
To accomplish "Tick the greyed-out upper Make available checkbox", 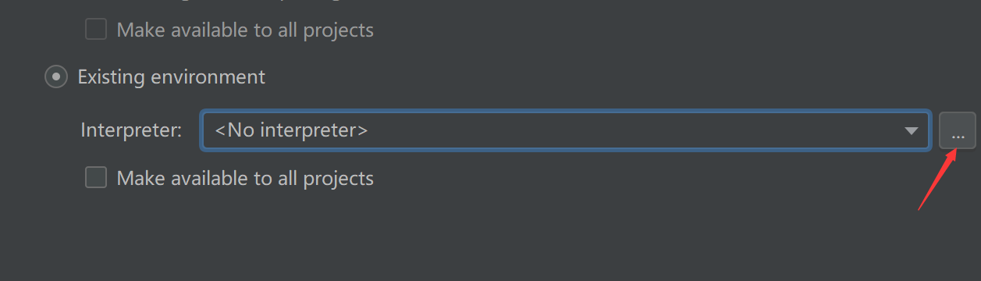I will 96,30.
